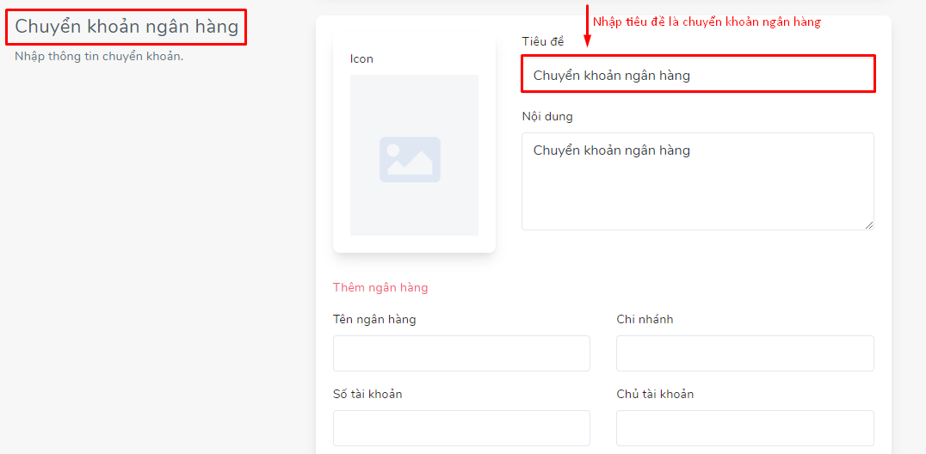Click the red Nhập tiêu đề annotation text

coord(707,22)
